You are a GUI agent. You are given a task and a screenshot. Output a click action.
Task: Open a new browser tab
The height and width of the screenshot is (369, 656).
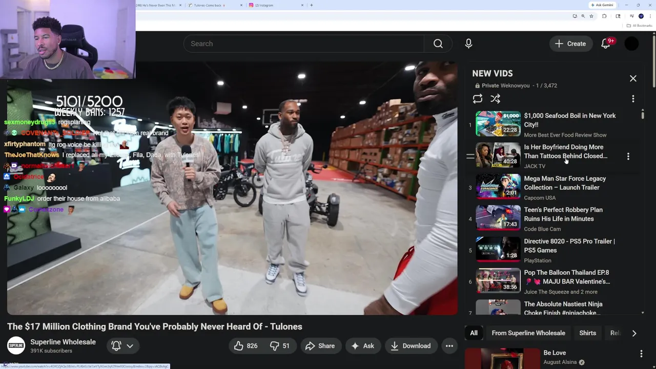312,5
